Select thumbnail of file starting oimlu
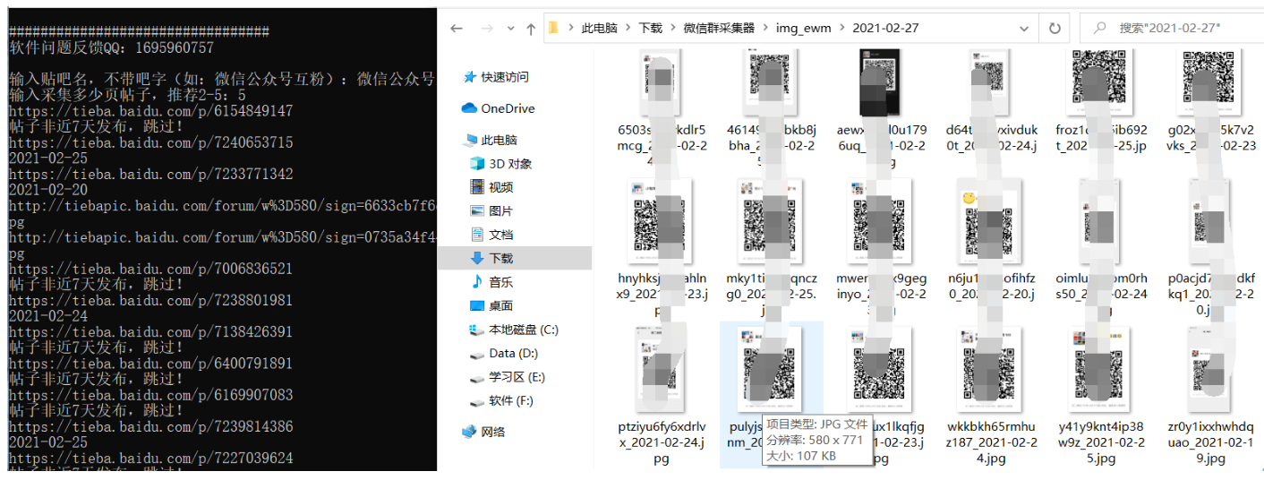This screenshot has width=1264, height=480. coord(1101,220)
